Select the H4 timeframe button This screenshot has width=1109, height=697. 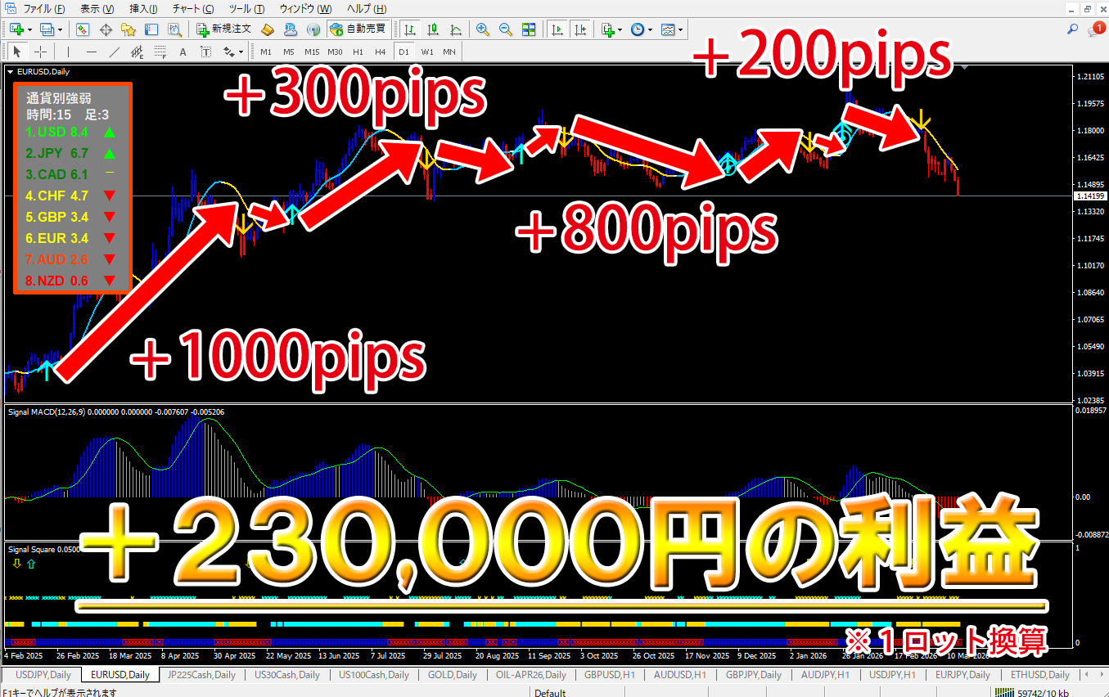pyautogui.click(x=380, y=52)
